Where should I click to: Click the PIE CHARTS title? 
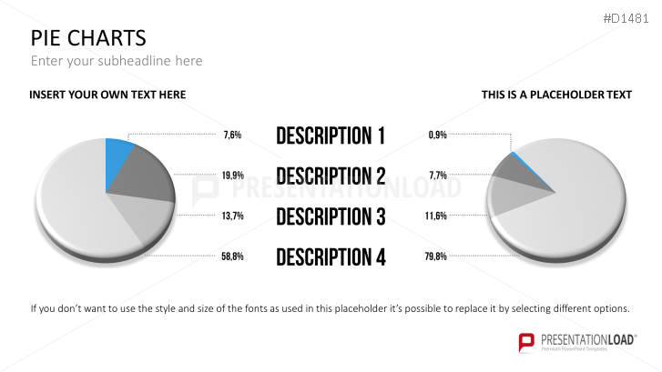pos(87,38)
